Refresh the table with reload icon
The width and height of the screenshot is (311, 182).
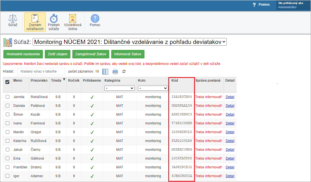tap(124, 71)
